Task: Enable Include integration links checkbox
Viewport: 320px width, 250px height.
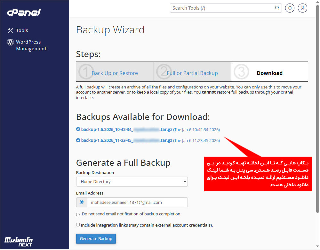Action: point(78,225)
